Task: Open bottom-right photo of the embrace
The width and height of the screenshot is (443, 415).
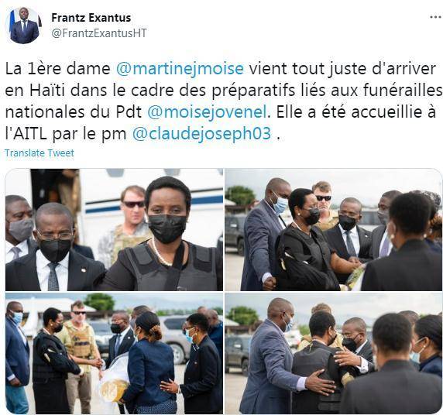Action: coord(334,353)
